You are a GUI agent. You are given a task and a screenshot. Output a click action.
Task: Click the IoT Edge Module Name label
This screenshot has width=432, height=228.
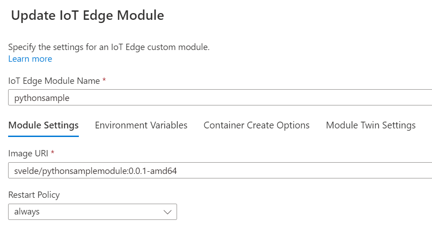click(54, 81)
